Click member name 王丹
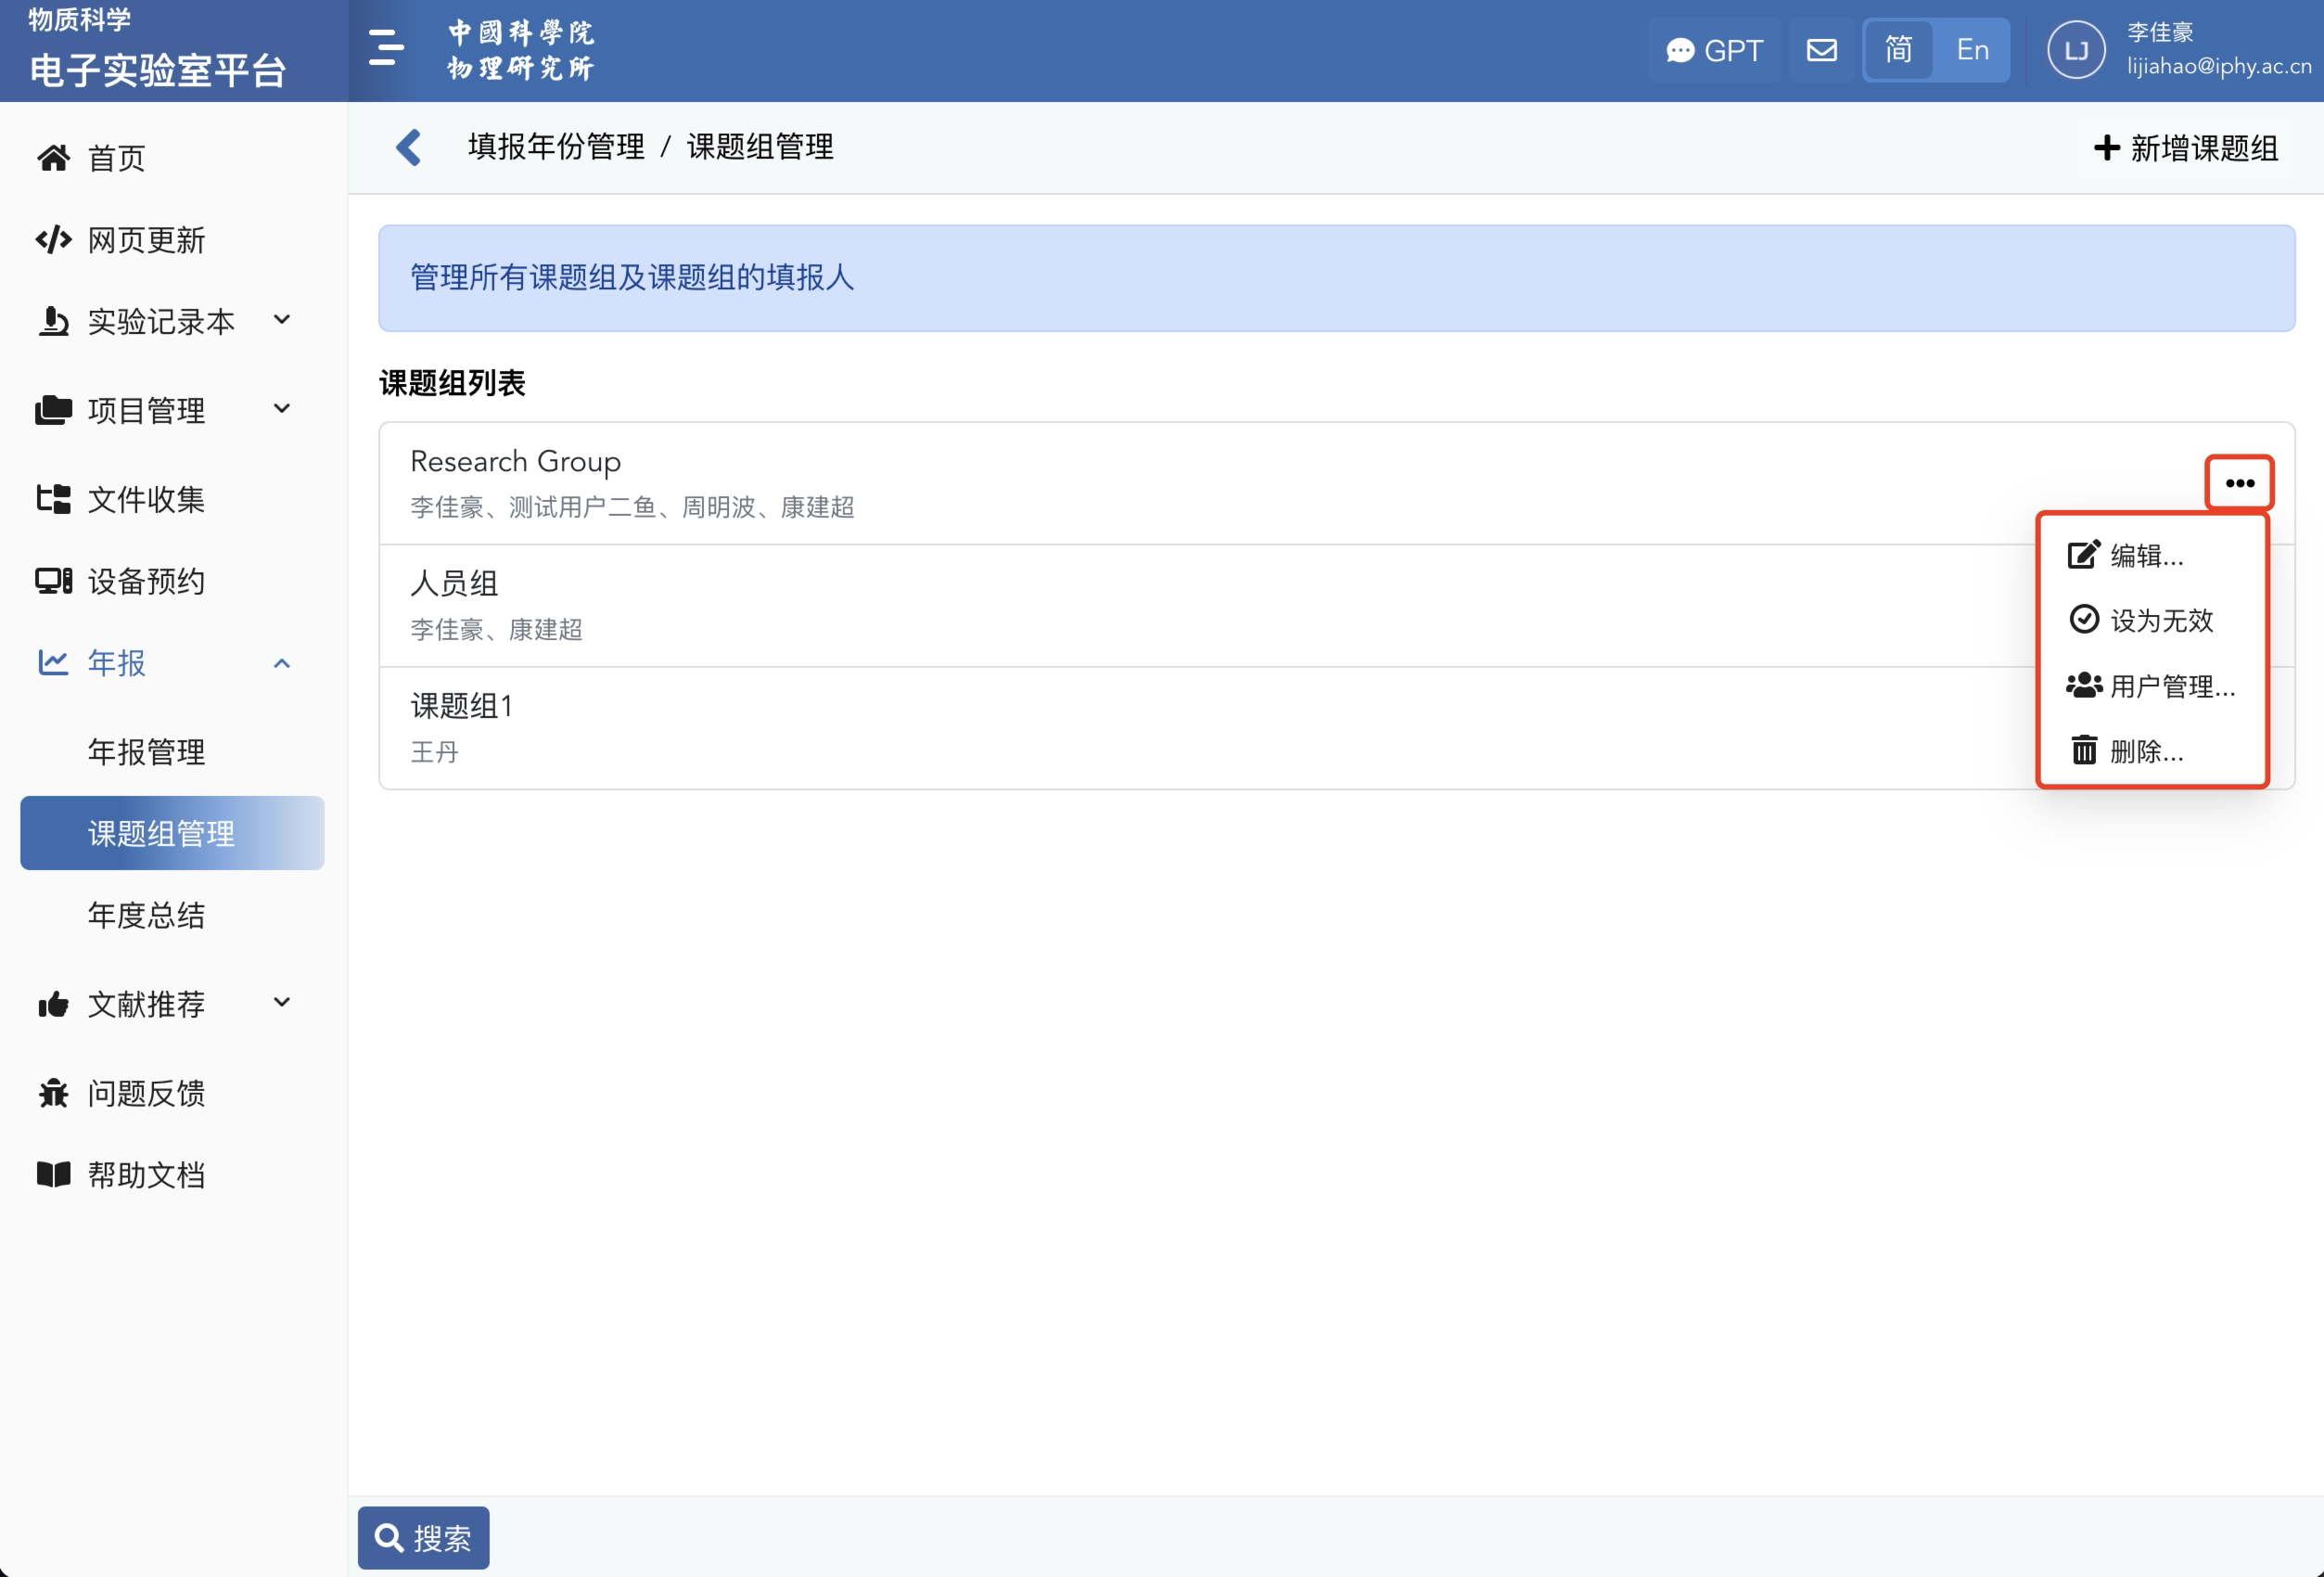 (x=434, y=751)
